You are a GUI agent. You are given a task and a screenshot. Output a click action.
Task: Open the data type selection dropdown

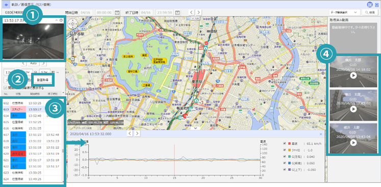pyautogui.click(x=344, y=12)
